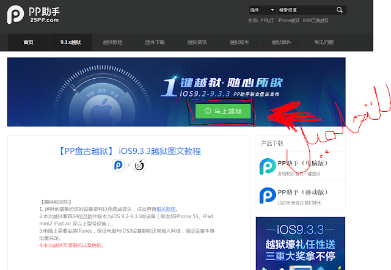Click the magnifier search icon

pos(339,10)
